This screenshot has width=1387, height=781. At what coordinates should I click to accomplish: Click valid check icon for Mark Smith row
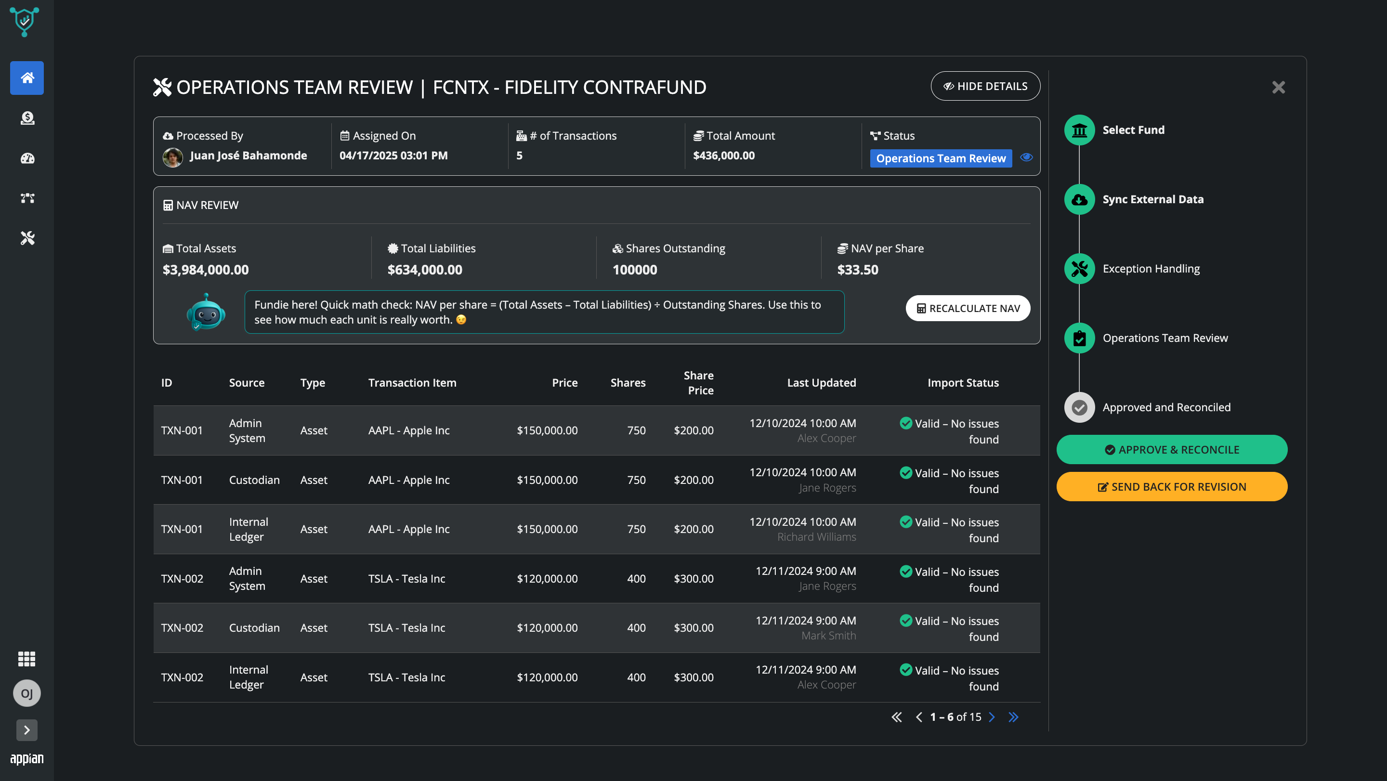[905, 621]
